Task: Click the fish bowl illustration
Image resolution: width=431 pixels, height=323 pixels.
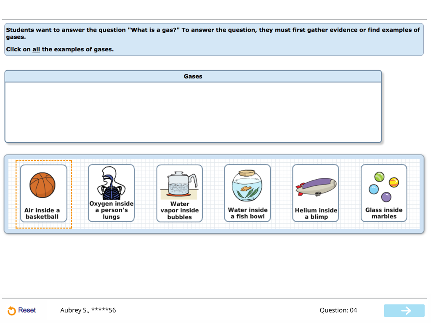Action: [247, 185]
